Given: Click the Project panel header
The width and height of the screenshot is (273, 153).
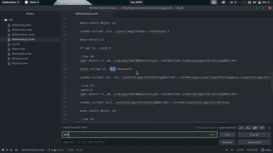Looking at the screenshot, I should tap(30, 14).
